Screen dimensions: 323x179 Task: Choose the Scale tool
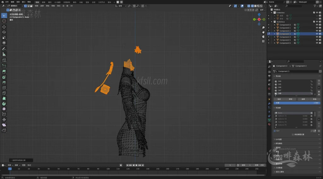pos(4,38)
